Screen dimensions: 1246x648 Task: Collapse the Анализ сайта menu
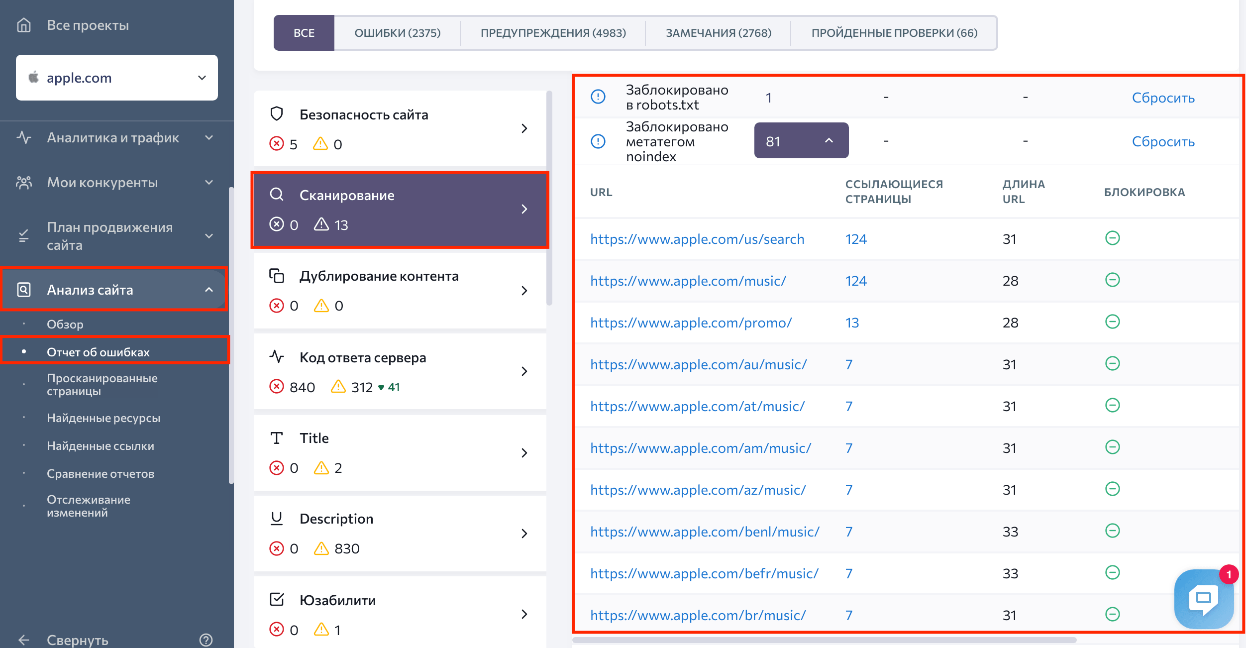[209, 290]
